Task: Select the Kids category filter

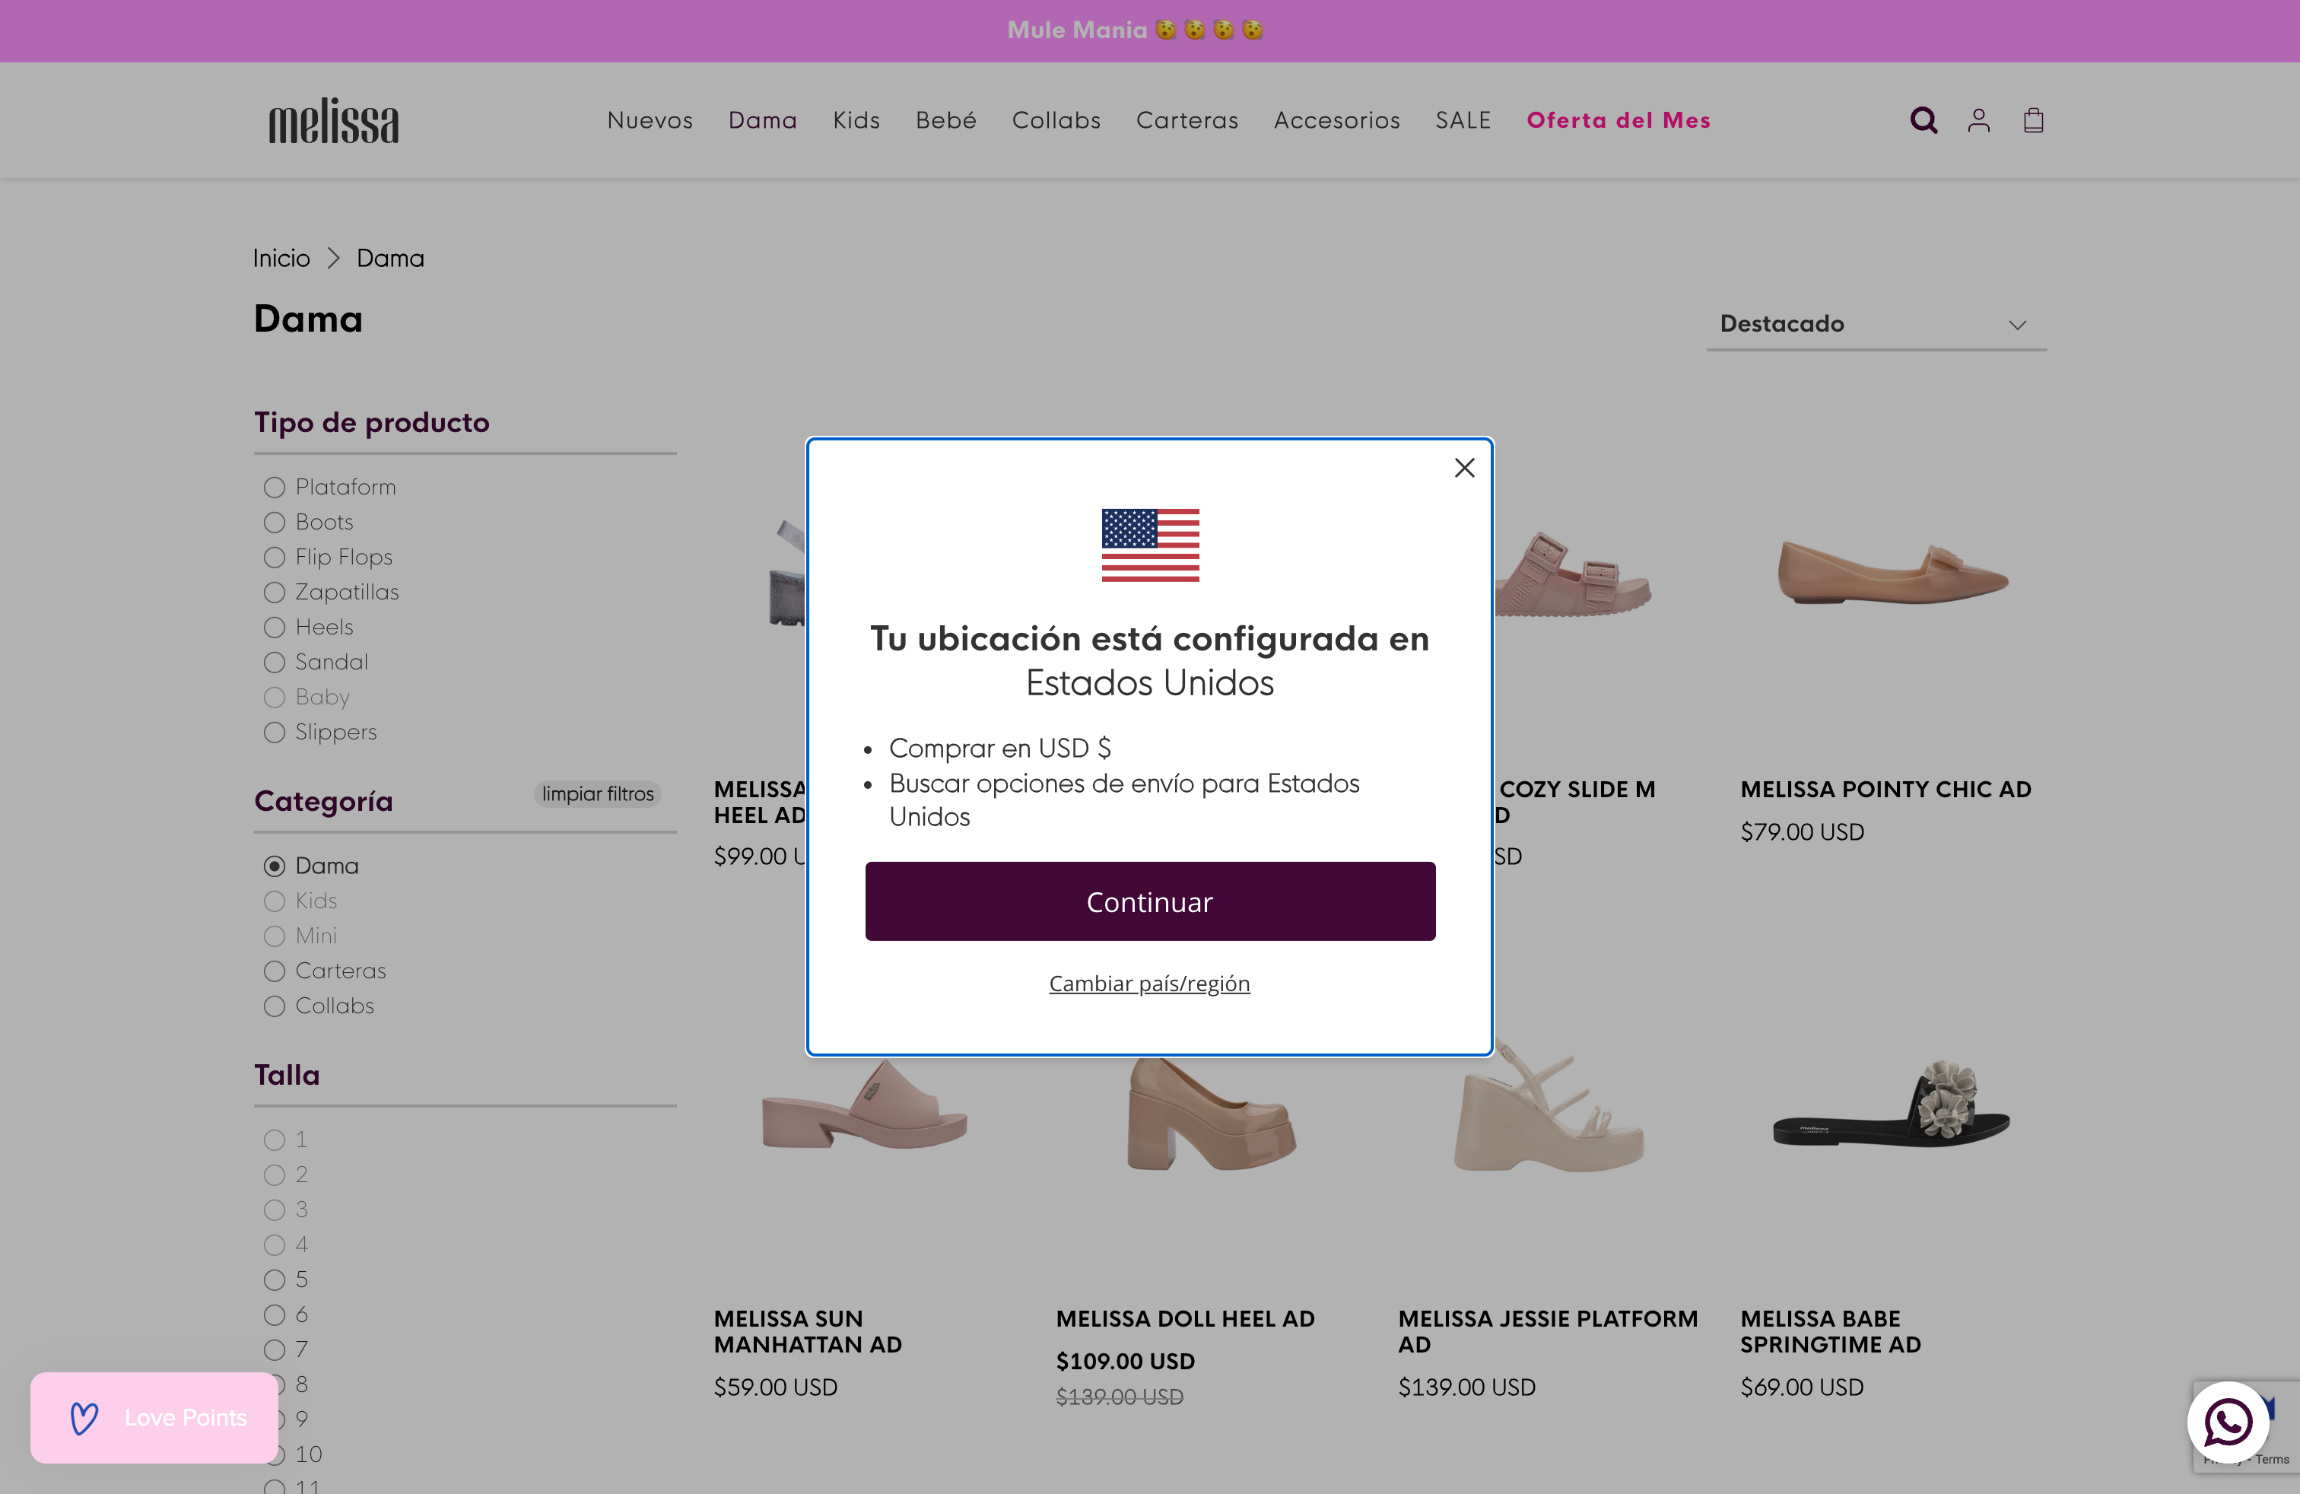Action: [x=274, y=901]
